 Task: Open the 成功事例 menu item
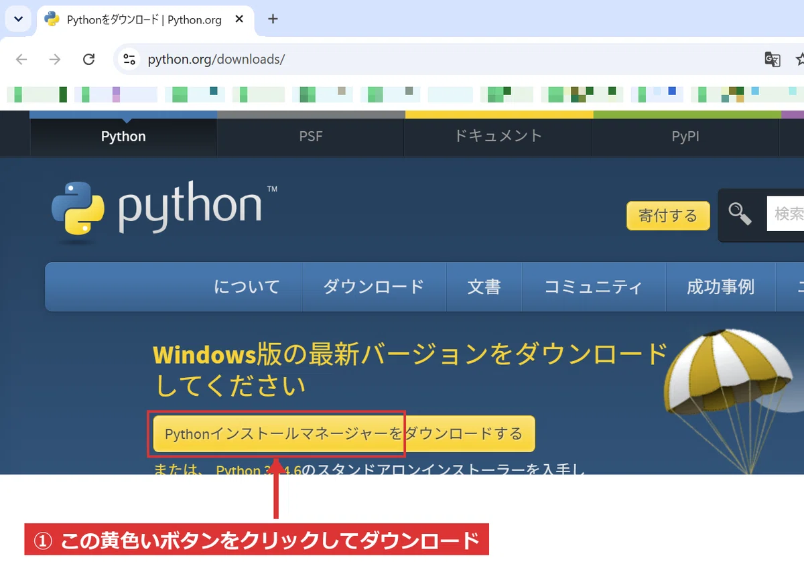click(x=720, y=287)
